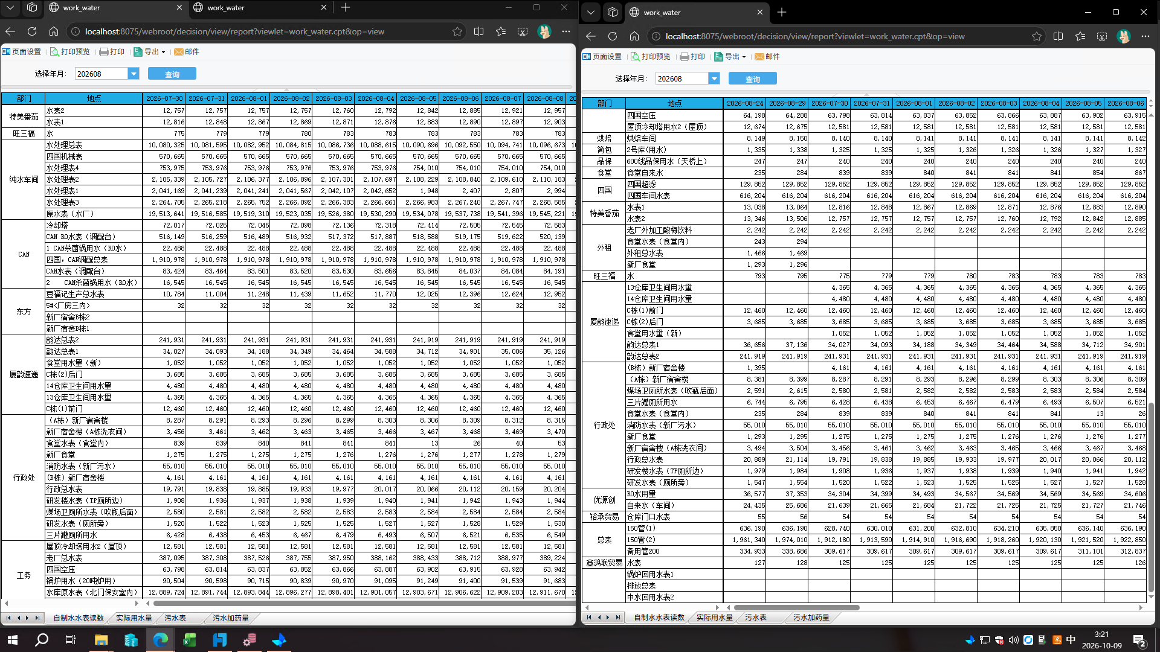Viewport: 1160px width, 652px height.
Task: Open File Explorer from the taskbar
Action: pyautogui.click(x=101, y=640)
